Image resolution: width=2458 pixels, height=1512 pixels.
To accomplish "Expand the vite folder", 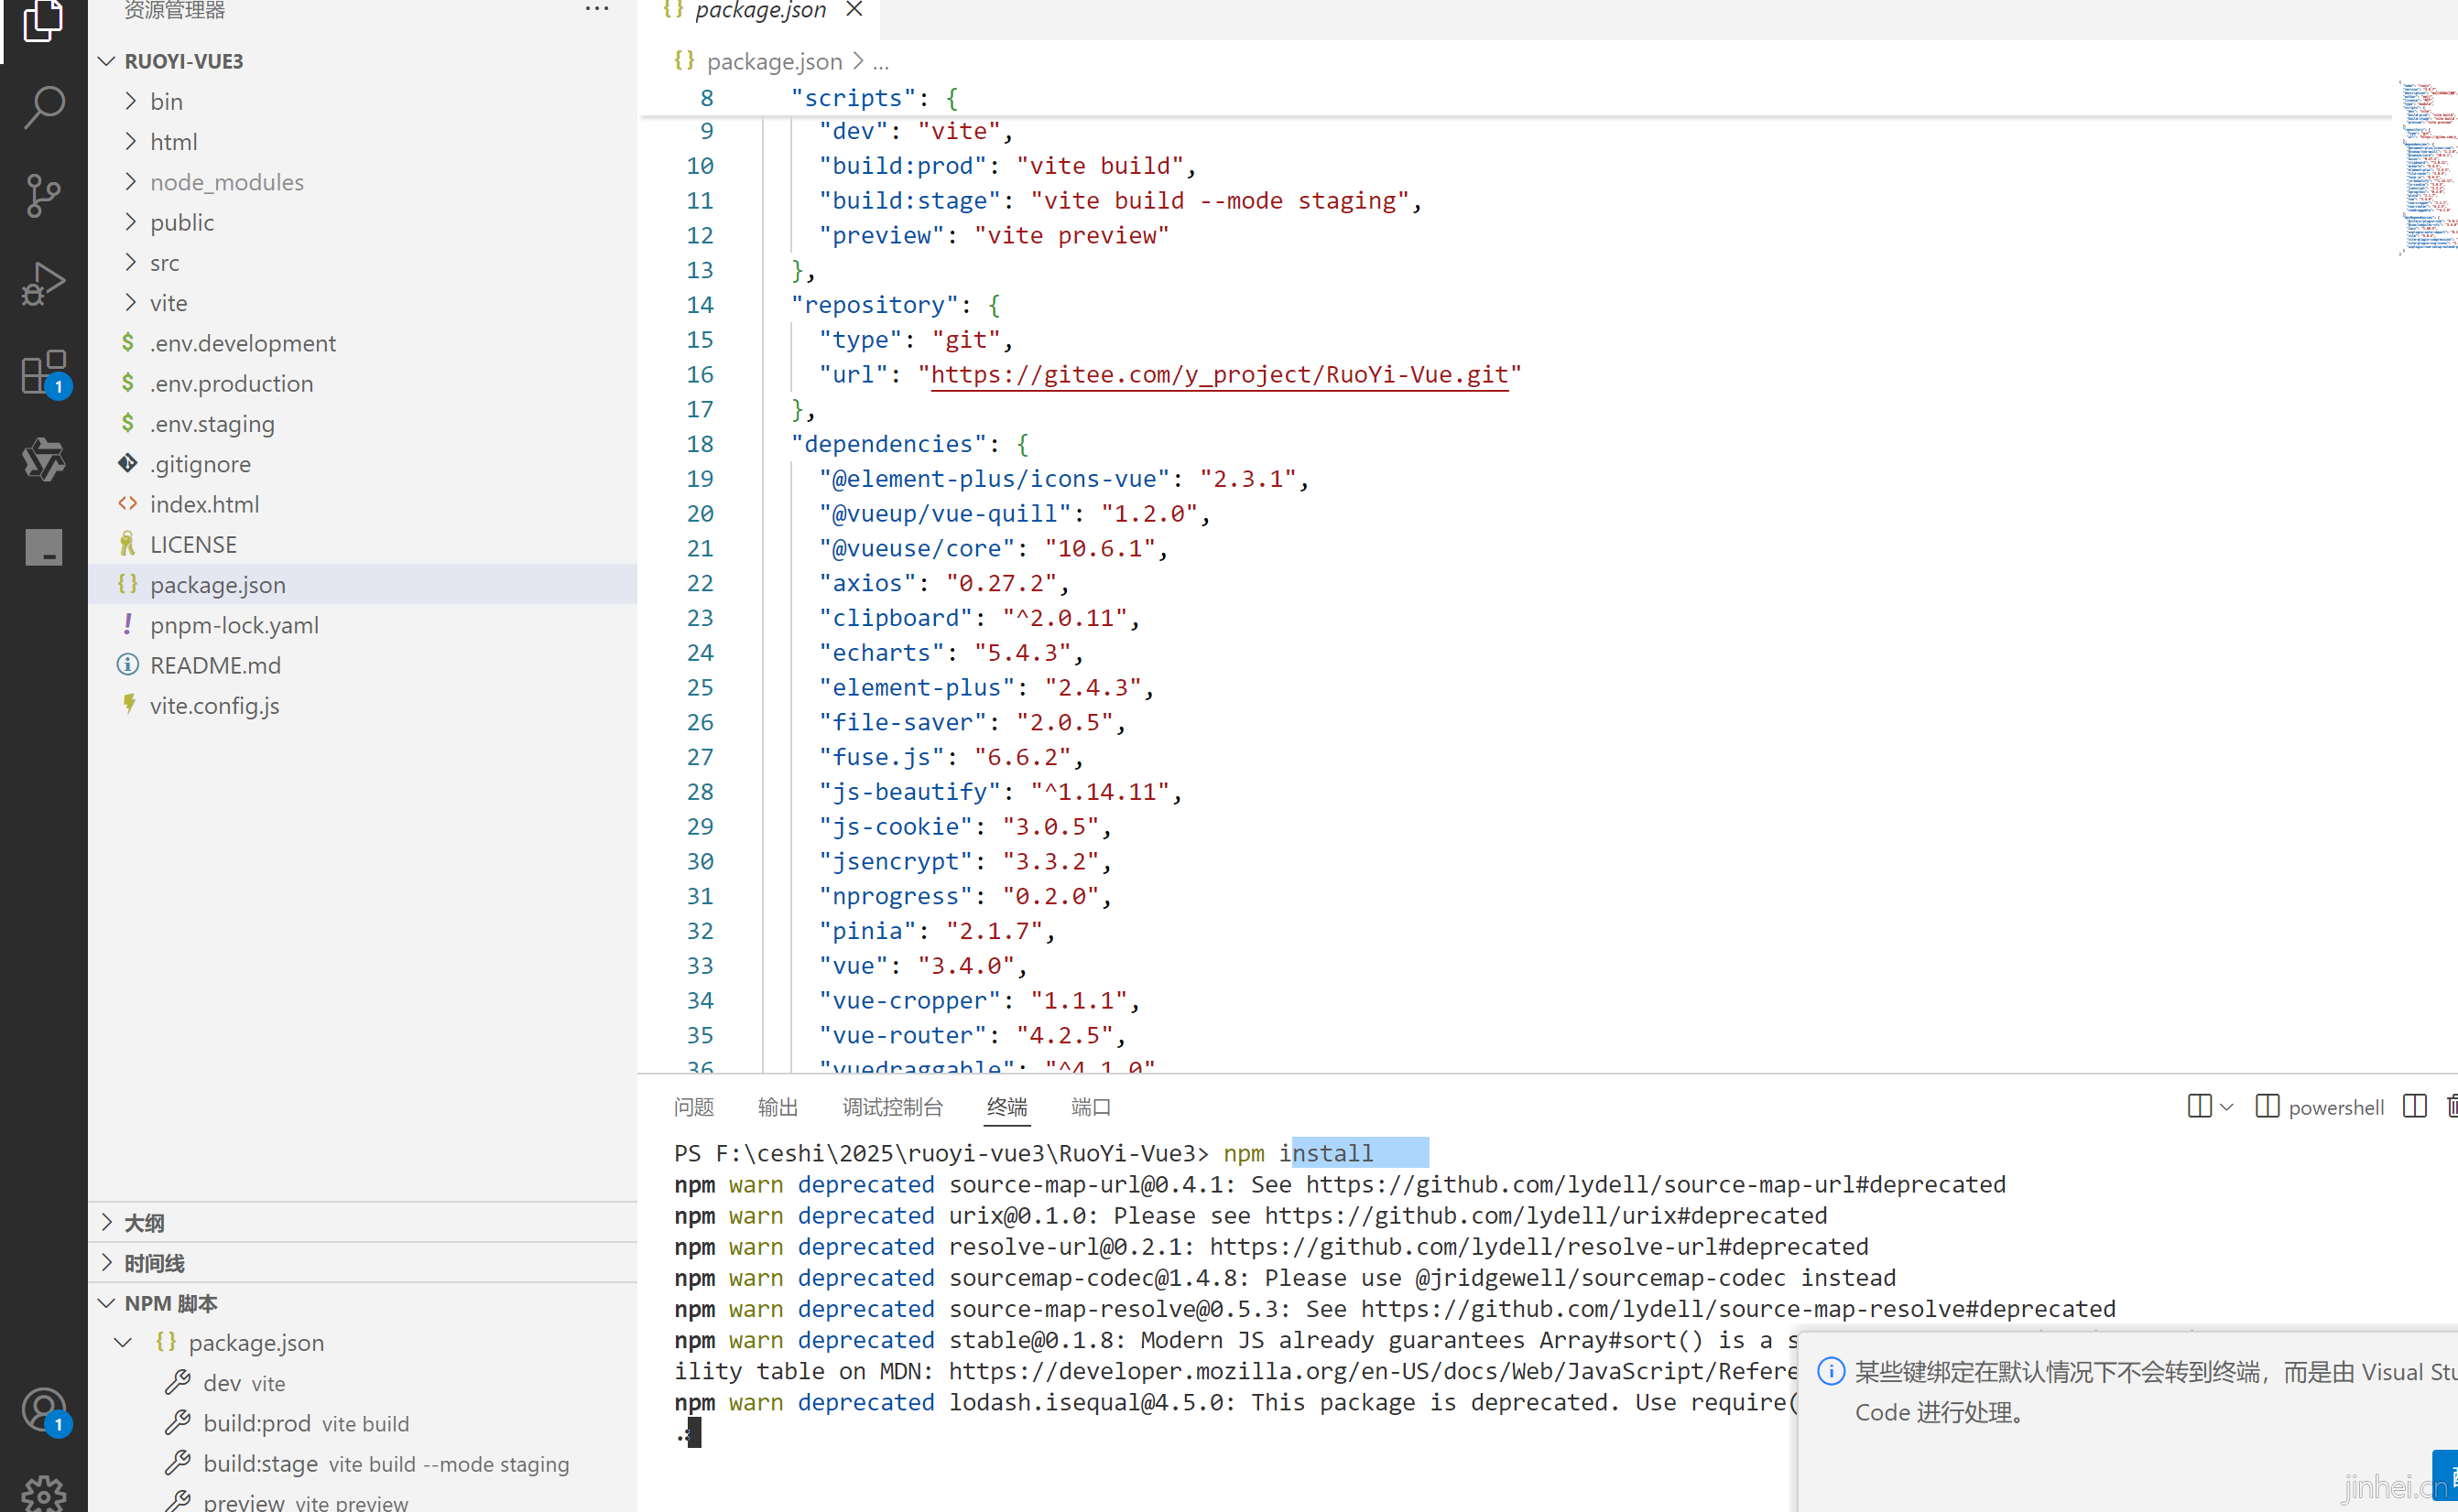I will pyautogui.click(x=131, y=302).
